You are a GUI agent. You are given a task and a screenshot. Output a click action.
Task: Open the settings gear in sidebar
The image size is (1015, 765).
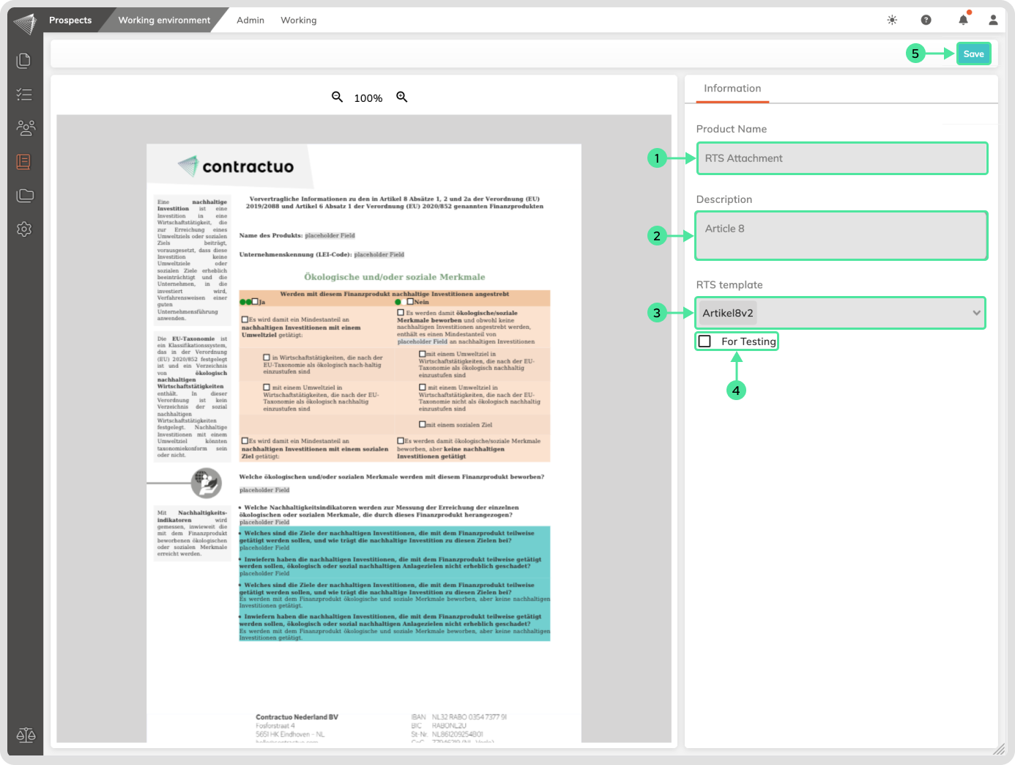click(x=24, y=229)
